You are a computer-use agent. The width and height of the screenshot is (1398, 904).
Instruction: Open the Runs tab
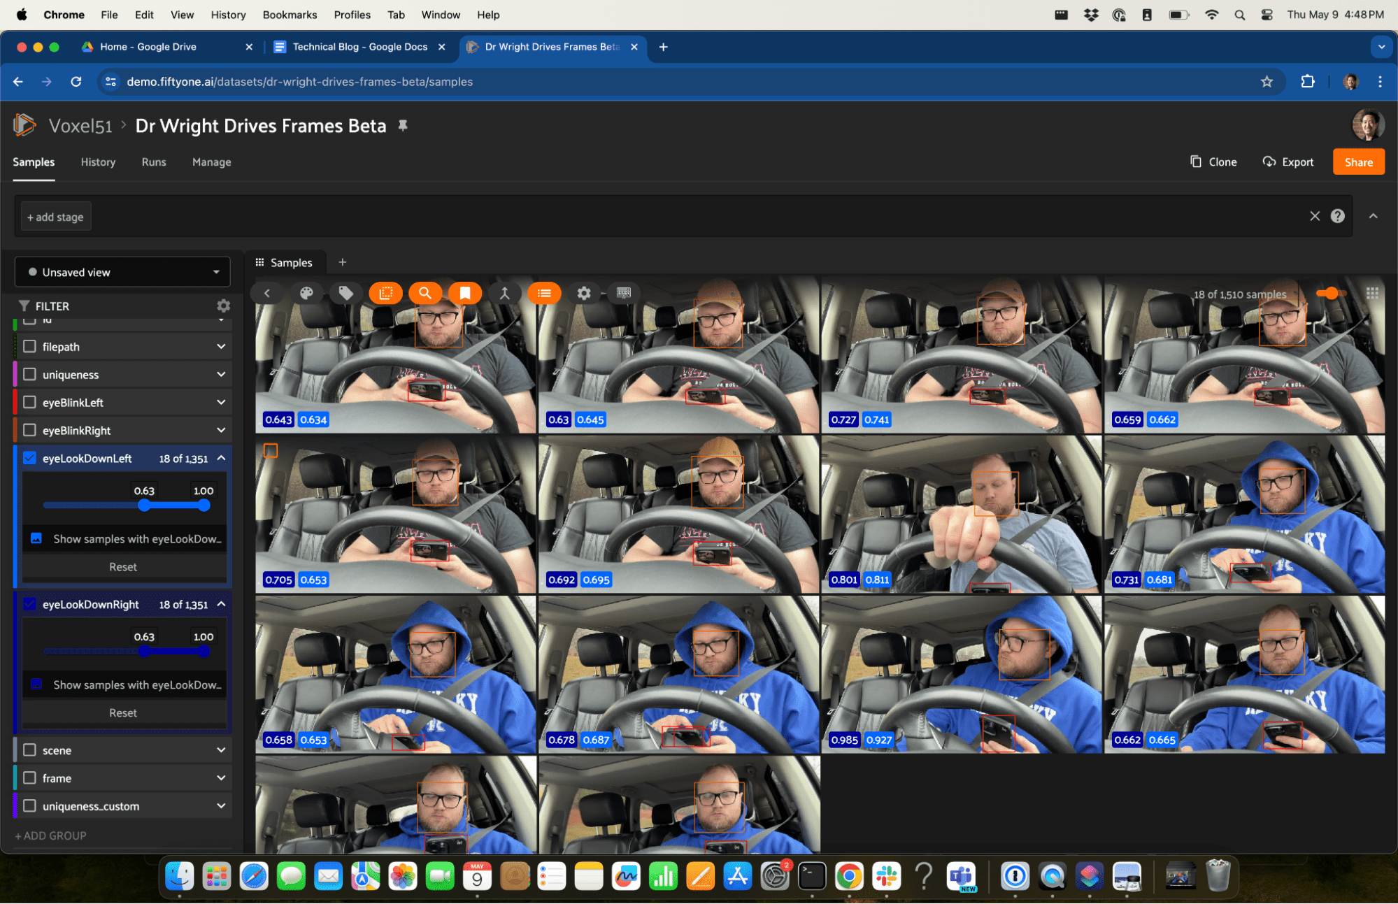pos(154,162)
